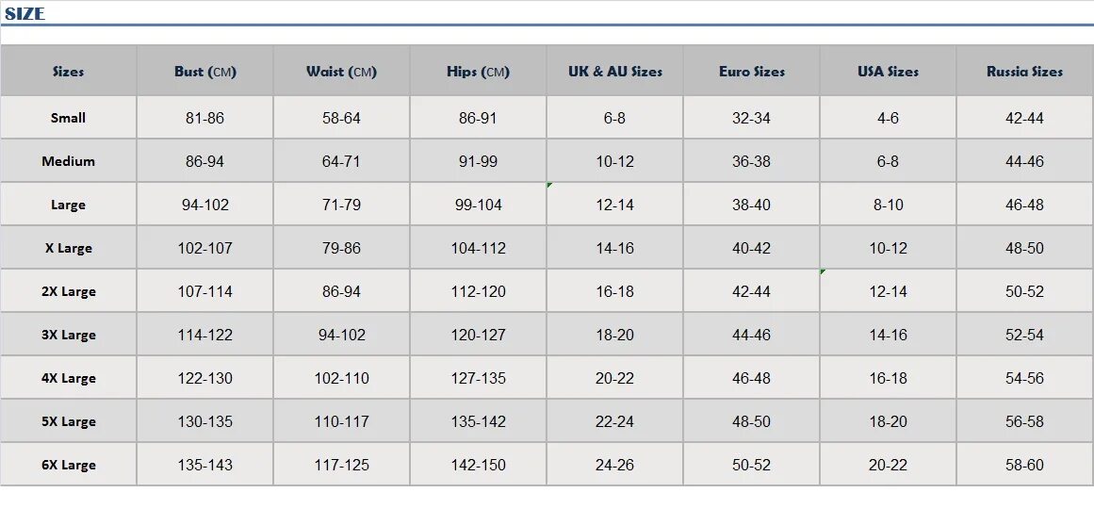Click the green marker on USA 12-14 cell

(824, 271)
